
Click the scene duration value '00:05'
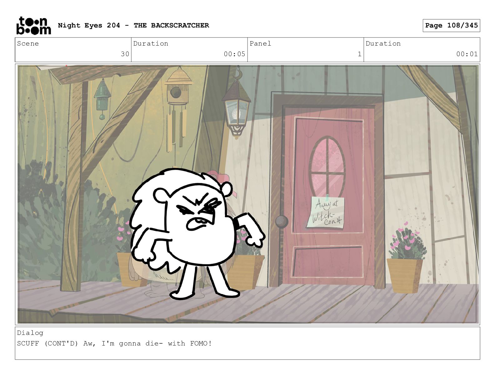[234, 54]
